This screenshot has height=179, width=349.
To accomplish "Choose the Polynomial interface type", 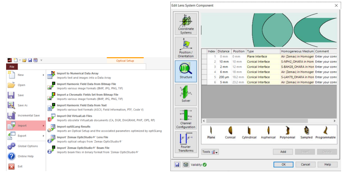I will (x=287, y=133).
